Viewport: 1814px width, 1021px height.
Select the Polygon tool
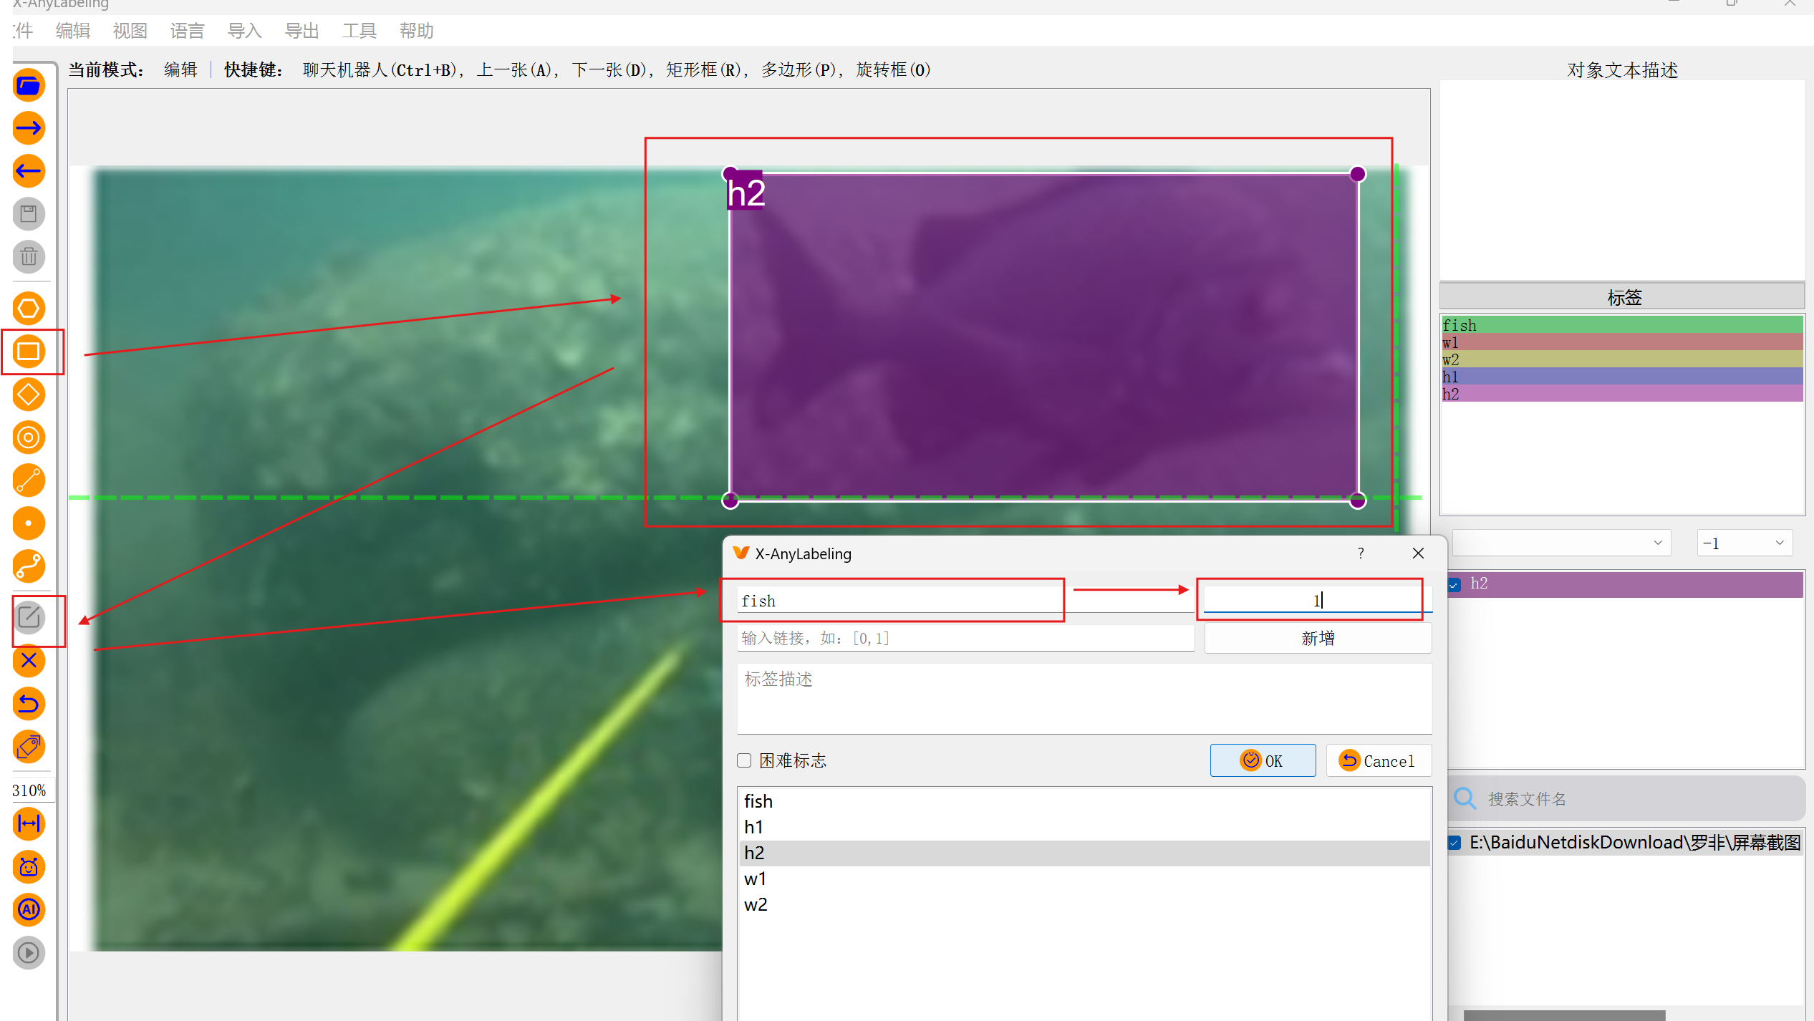(x=29, y=309)
